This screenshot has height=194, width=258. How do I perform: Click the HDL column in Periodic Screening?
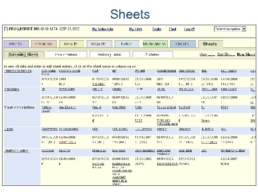(x=204, y=71)
